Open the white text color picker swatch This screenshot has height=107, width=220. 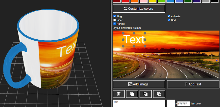point(171,103)
